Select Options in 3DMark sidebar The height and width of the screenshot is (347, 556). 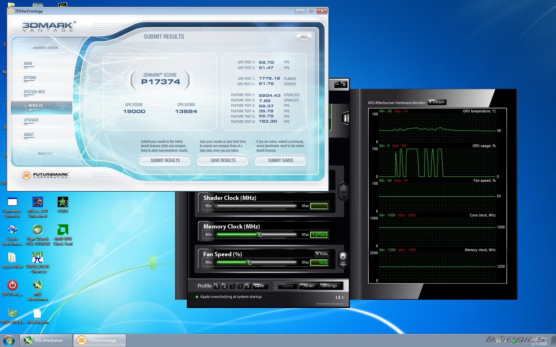(x=30, y=78)
